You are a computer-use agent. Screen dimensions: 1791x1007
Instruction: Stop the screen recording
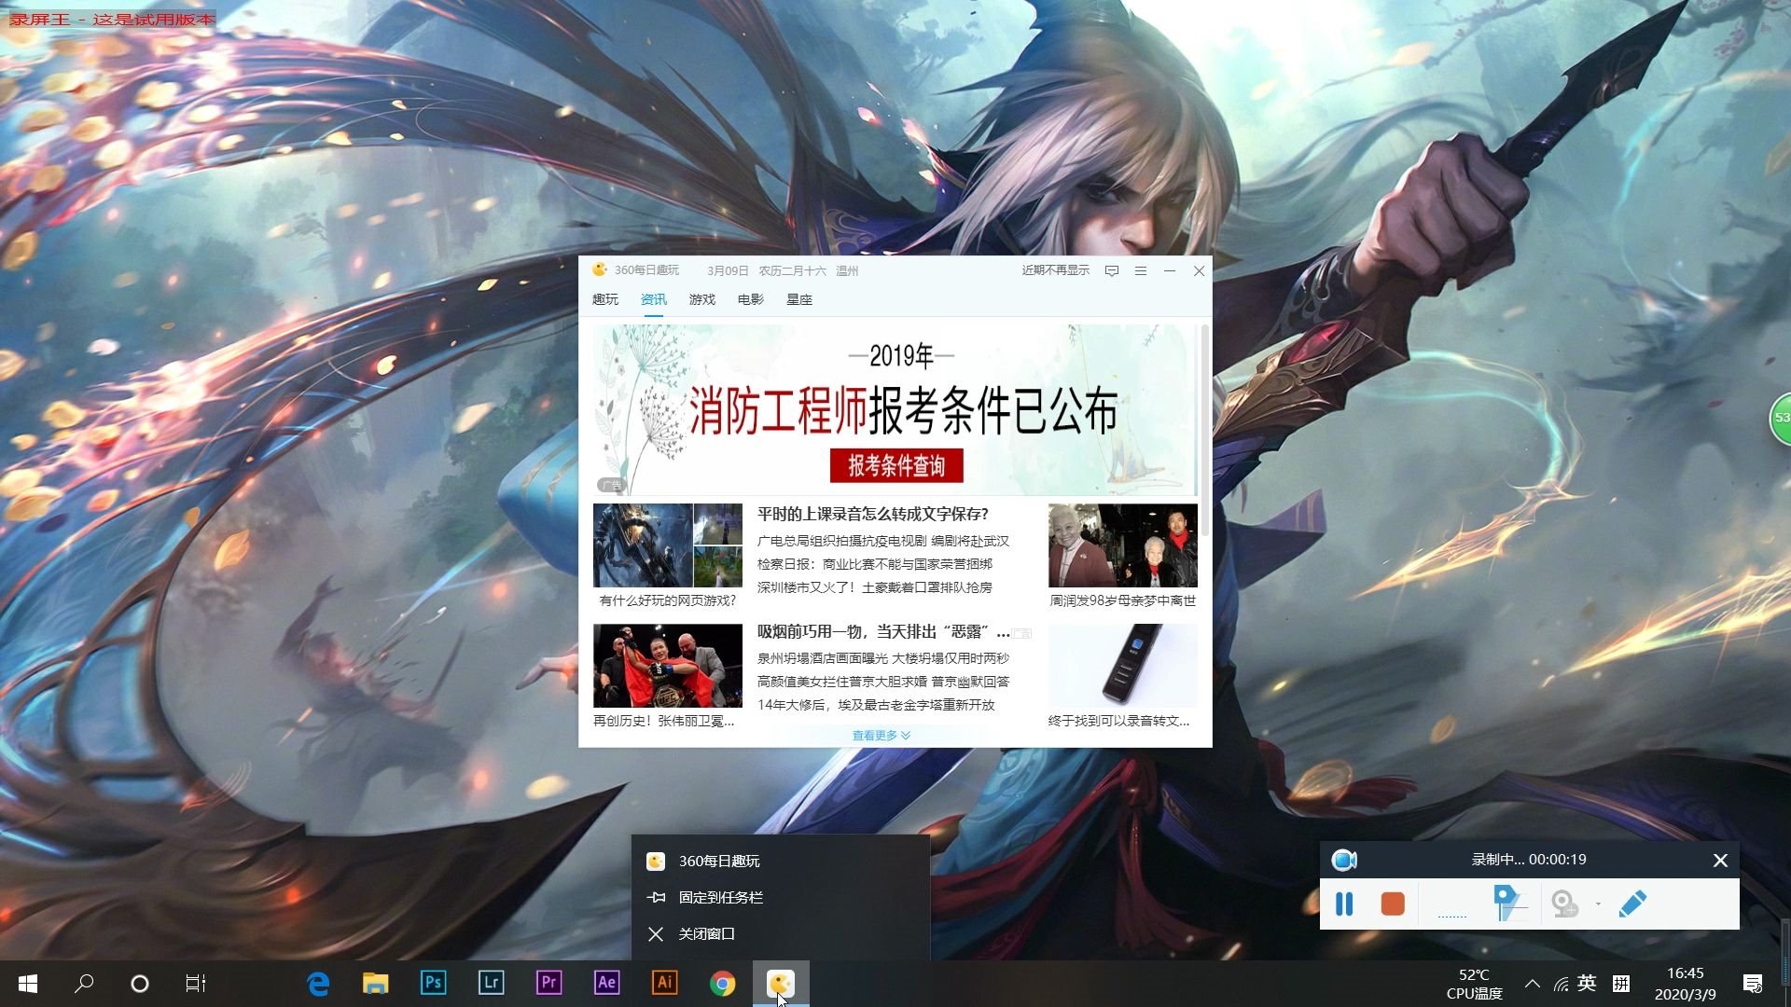[x=1393, y=904]
